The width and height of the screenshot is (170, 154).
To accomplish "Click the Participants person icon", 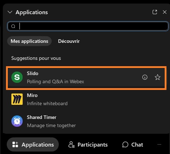I will coord(72,144).
